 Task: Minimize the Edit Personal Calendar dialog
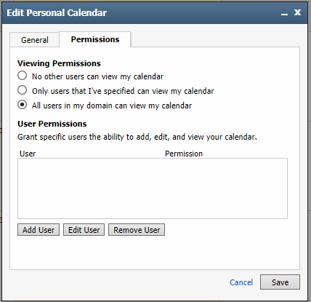point(284,13)
